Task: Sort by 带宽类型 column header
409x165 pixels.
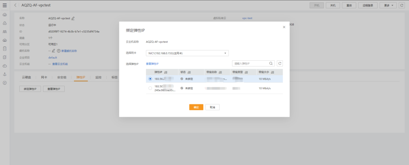Action: point(246,72)
